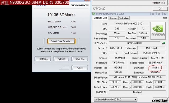The image size is (169, 103).
Task: Select the Graphics Card tab
Action: [100, 18]
